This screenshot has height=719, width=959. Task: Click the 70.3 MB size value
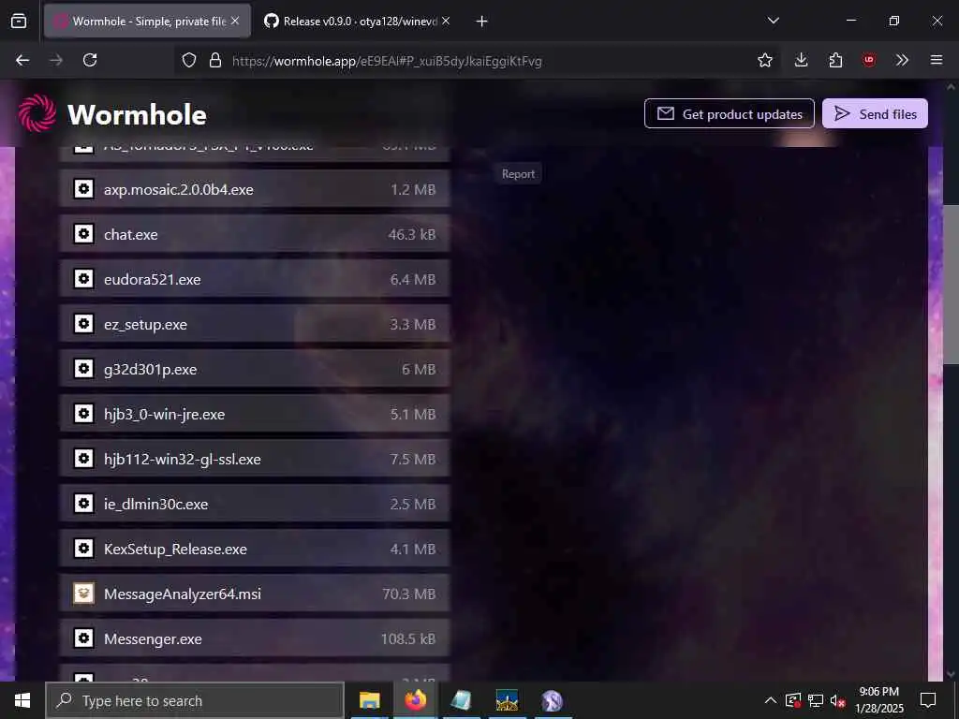(408, 594)
